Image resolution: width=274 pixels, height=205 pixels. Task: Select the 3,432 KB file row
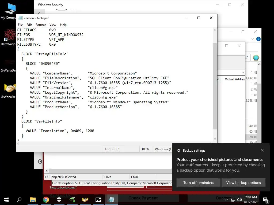[x=251, y=78]
